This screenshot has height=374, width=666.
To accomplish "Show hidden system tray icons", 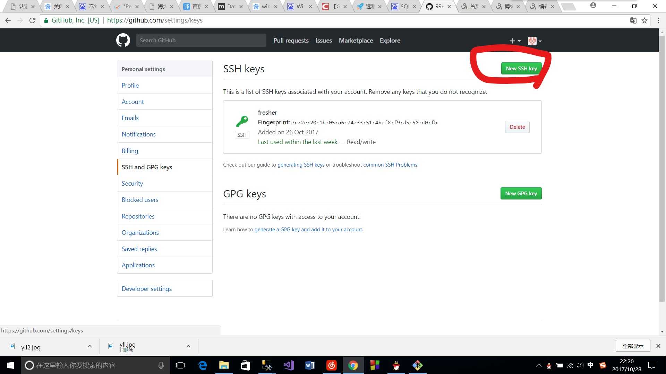I will (x=538, y=365).
